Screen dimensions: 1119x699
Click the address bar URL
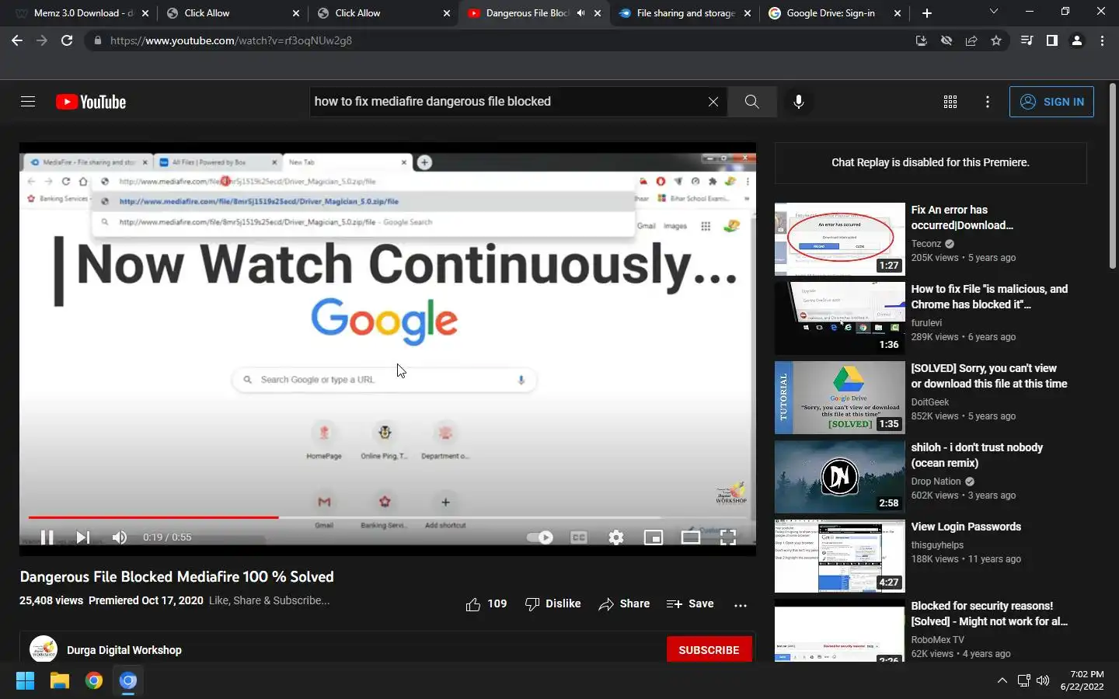coord(231,40)
